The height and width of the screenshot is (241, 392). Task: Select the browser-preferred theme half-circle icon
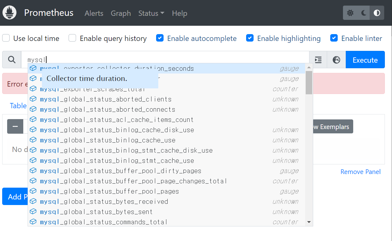click(377, 13)
